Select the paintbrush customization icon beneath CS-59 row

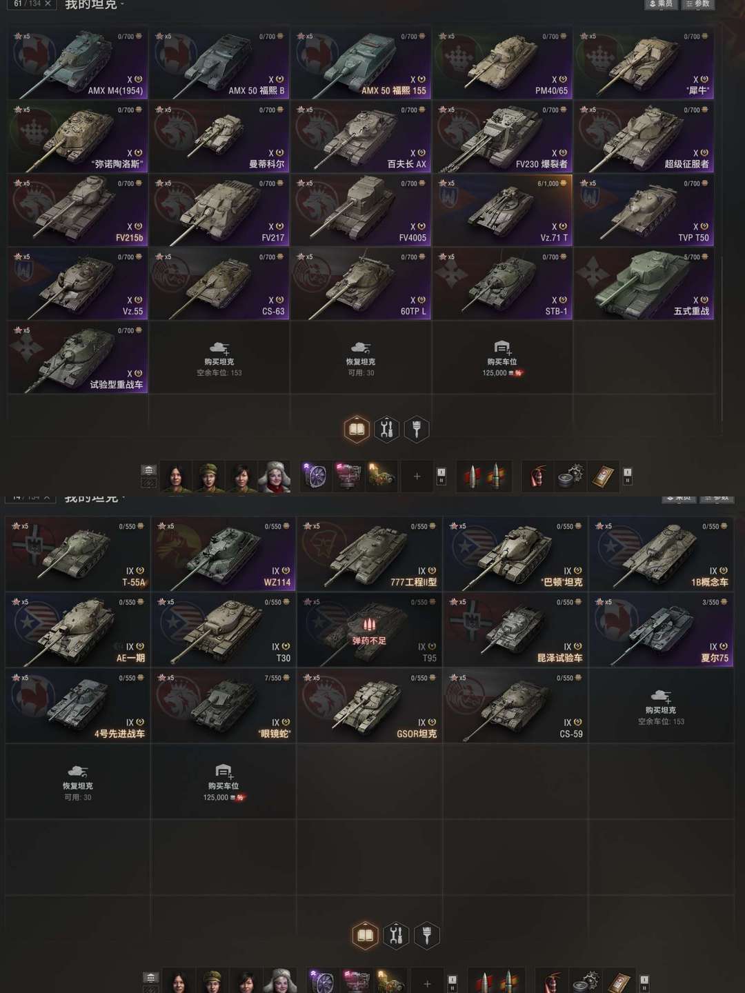point(426,936)
